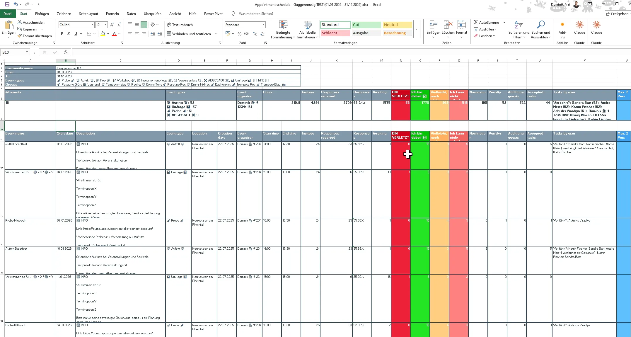The width and height of the screenshot is (631, 337).
Task: Open the text orientation tool
Action: [153, 25]
